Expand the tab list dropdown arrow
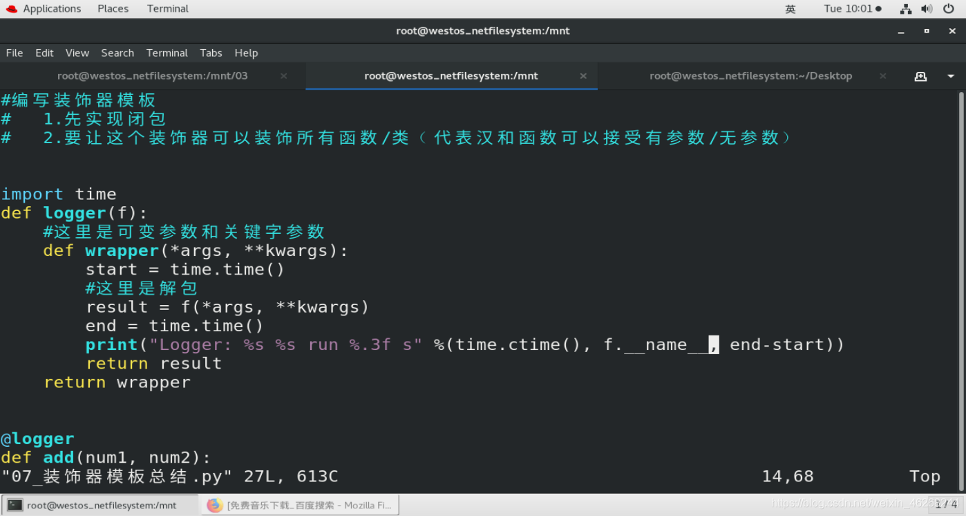The image size is (966, 516). tap(951, 76)
